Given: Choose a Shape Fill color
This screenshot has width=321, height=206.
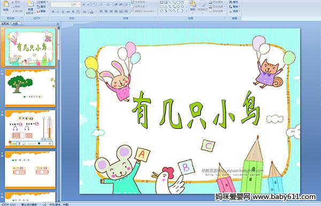Looking at the screenshot, I should [x=217, y=2].
